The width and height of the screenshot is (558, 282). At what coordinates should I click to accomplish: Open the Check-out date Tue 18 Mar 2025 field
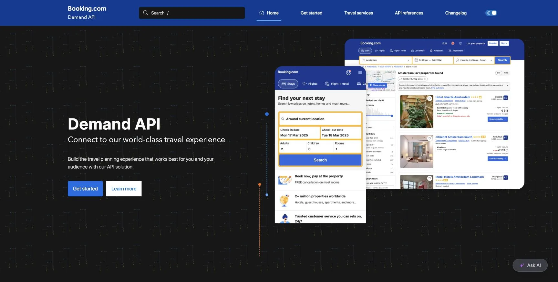pyautogui.click(x=341, y=133)
